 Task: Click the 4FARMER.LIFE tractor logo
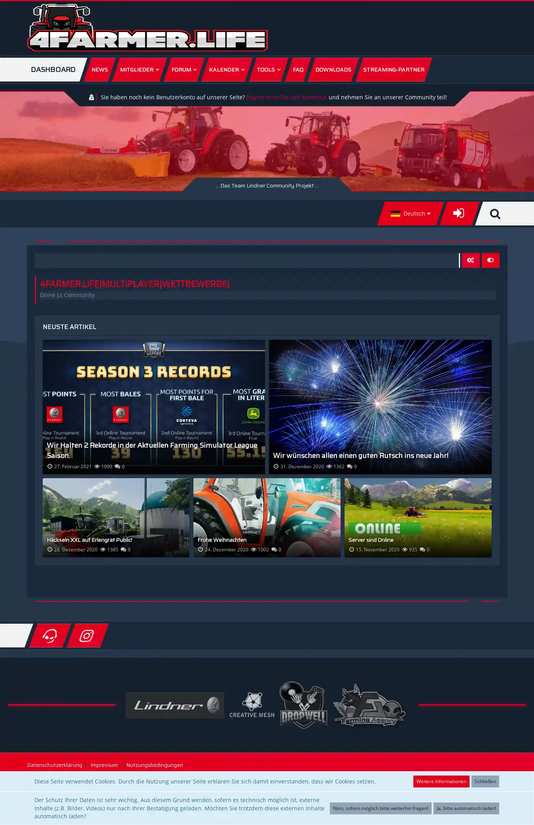[147, 28]
